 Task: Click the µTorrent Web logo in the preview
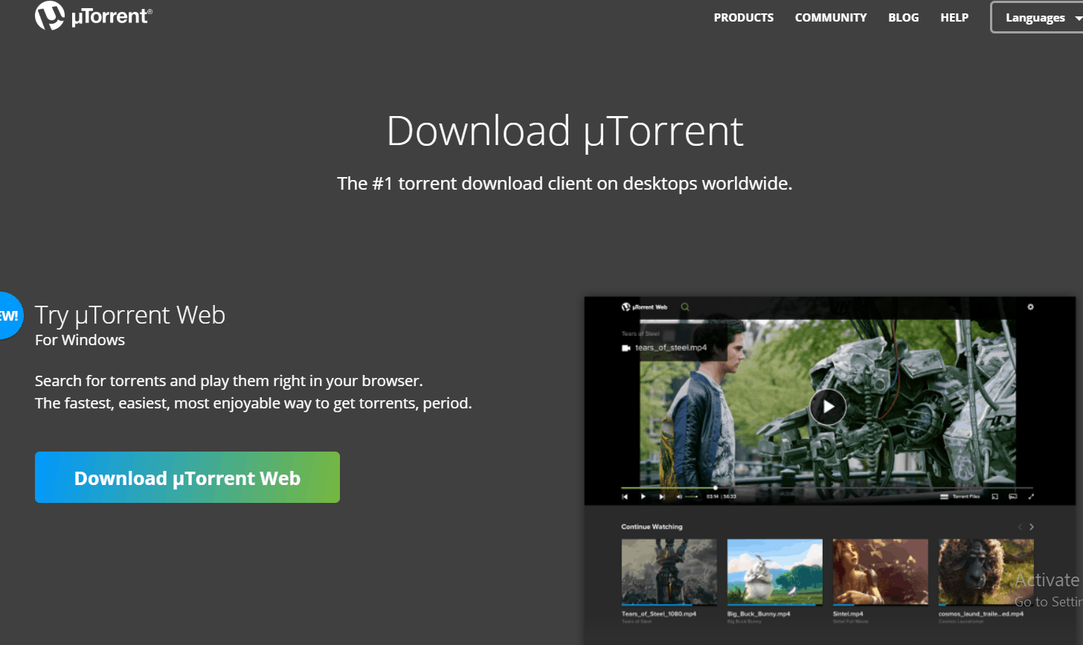[x=644, y=307]
